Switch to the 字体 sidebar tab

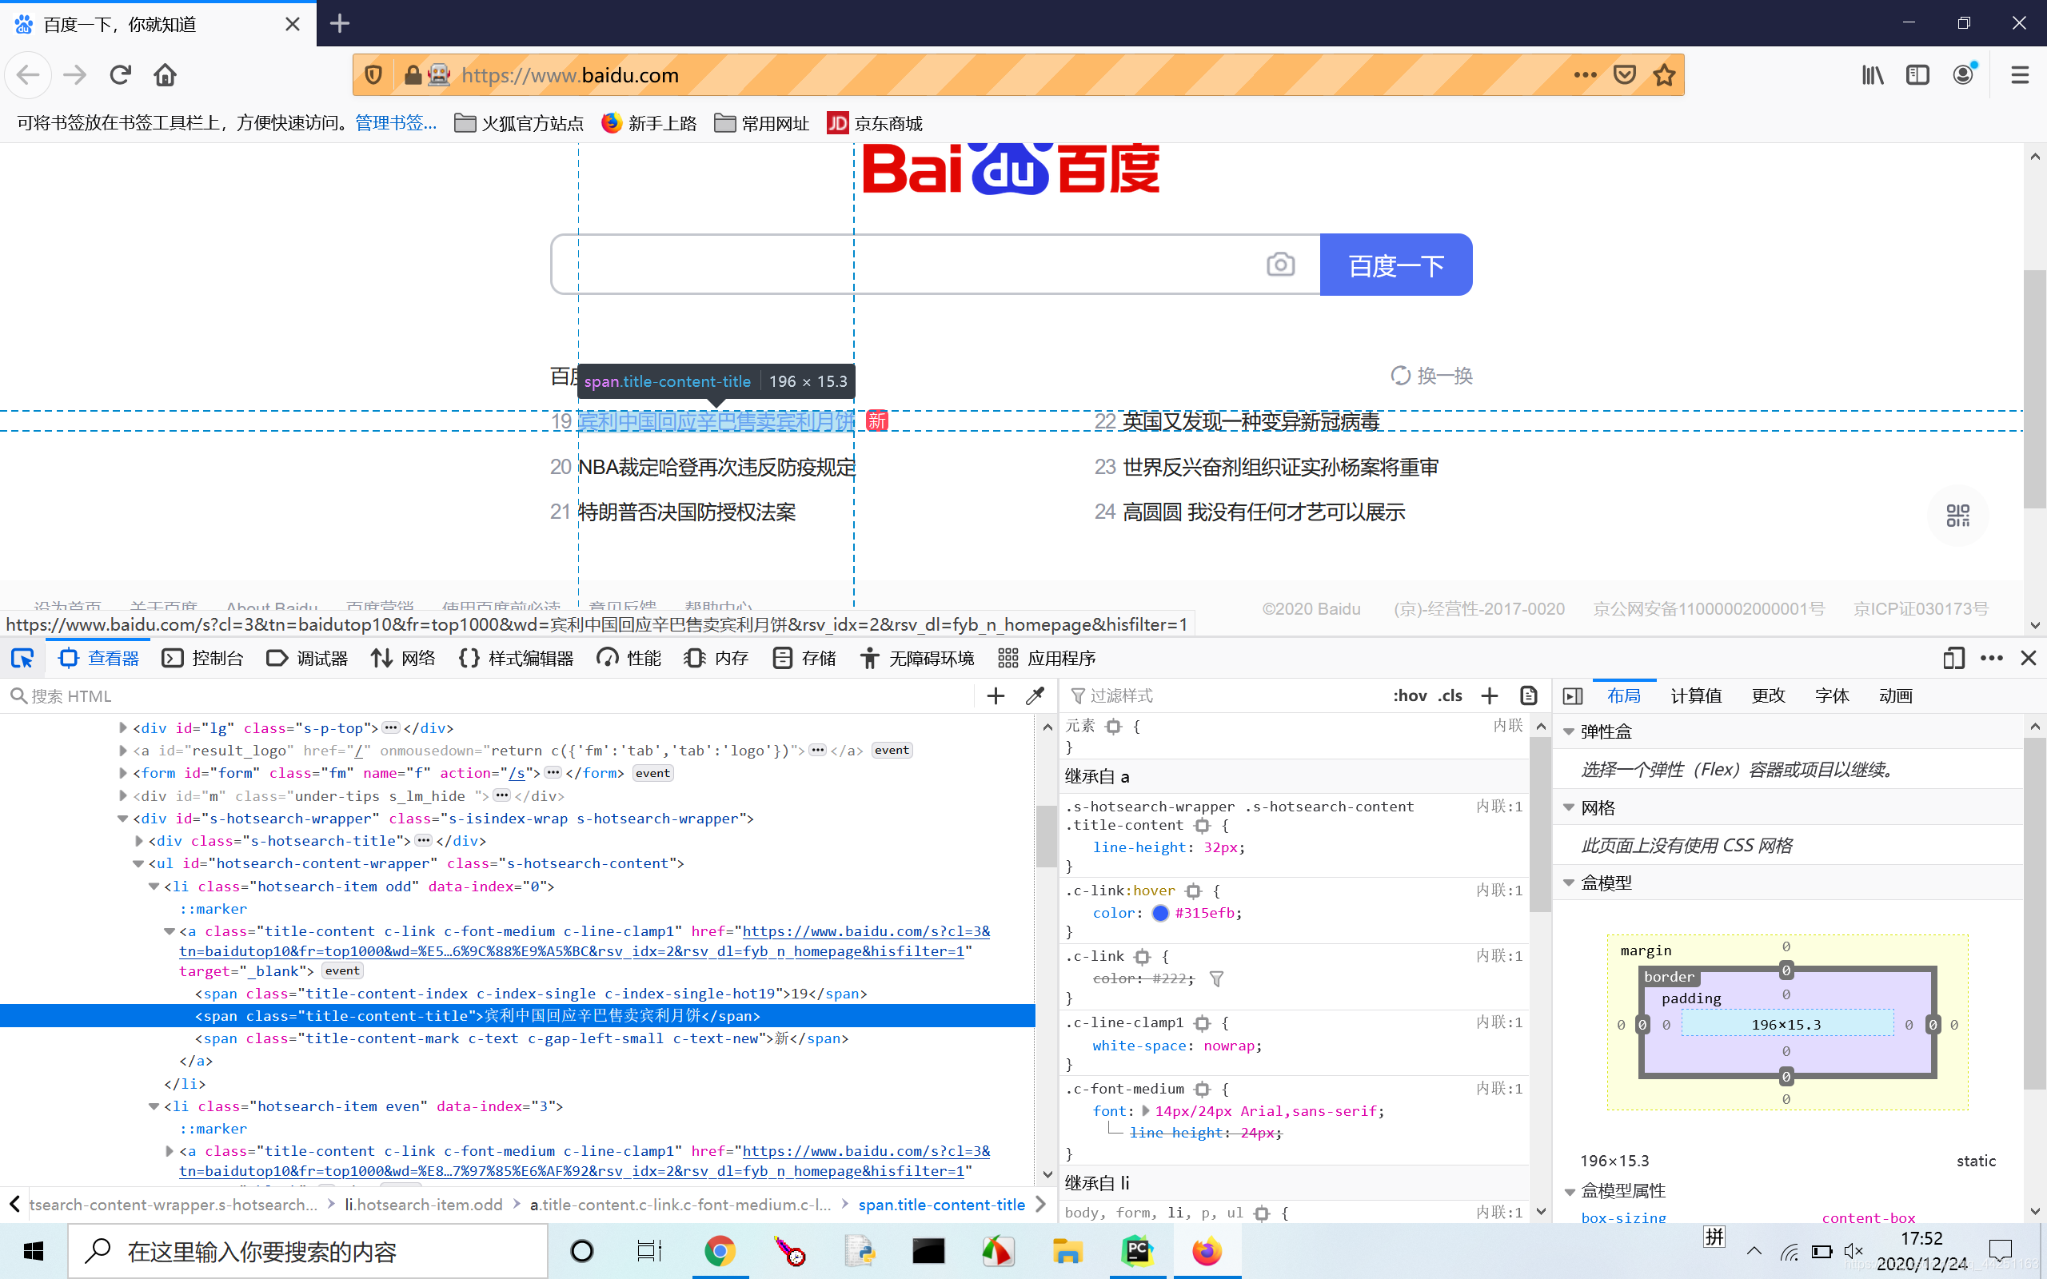click(1832, 696)
